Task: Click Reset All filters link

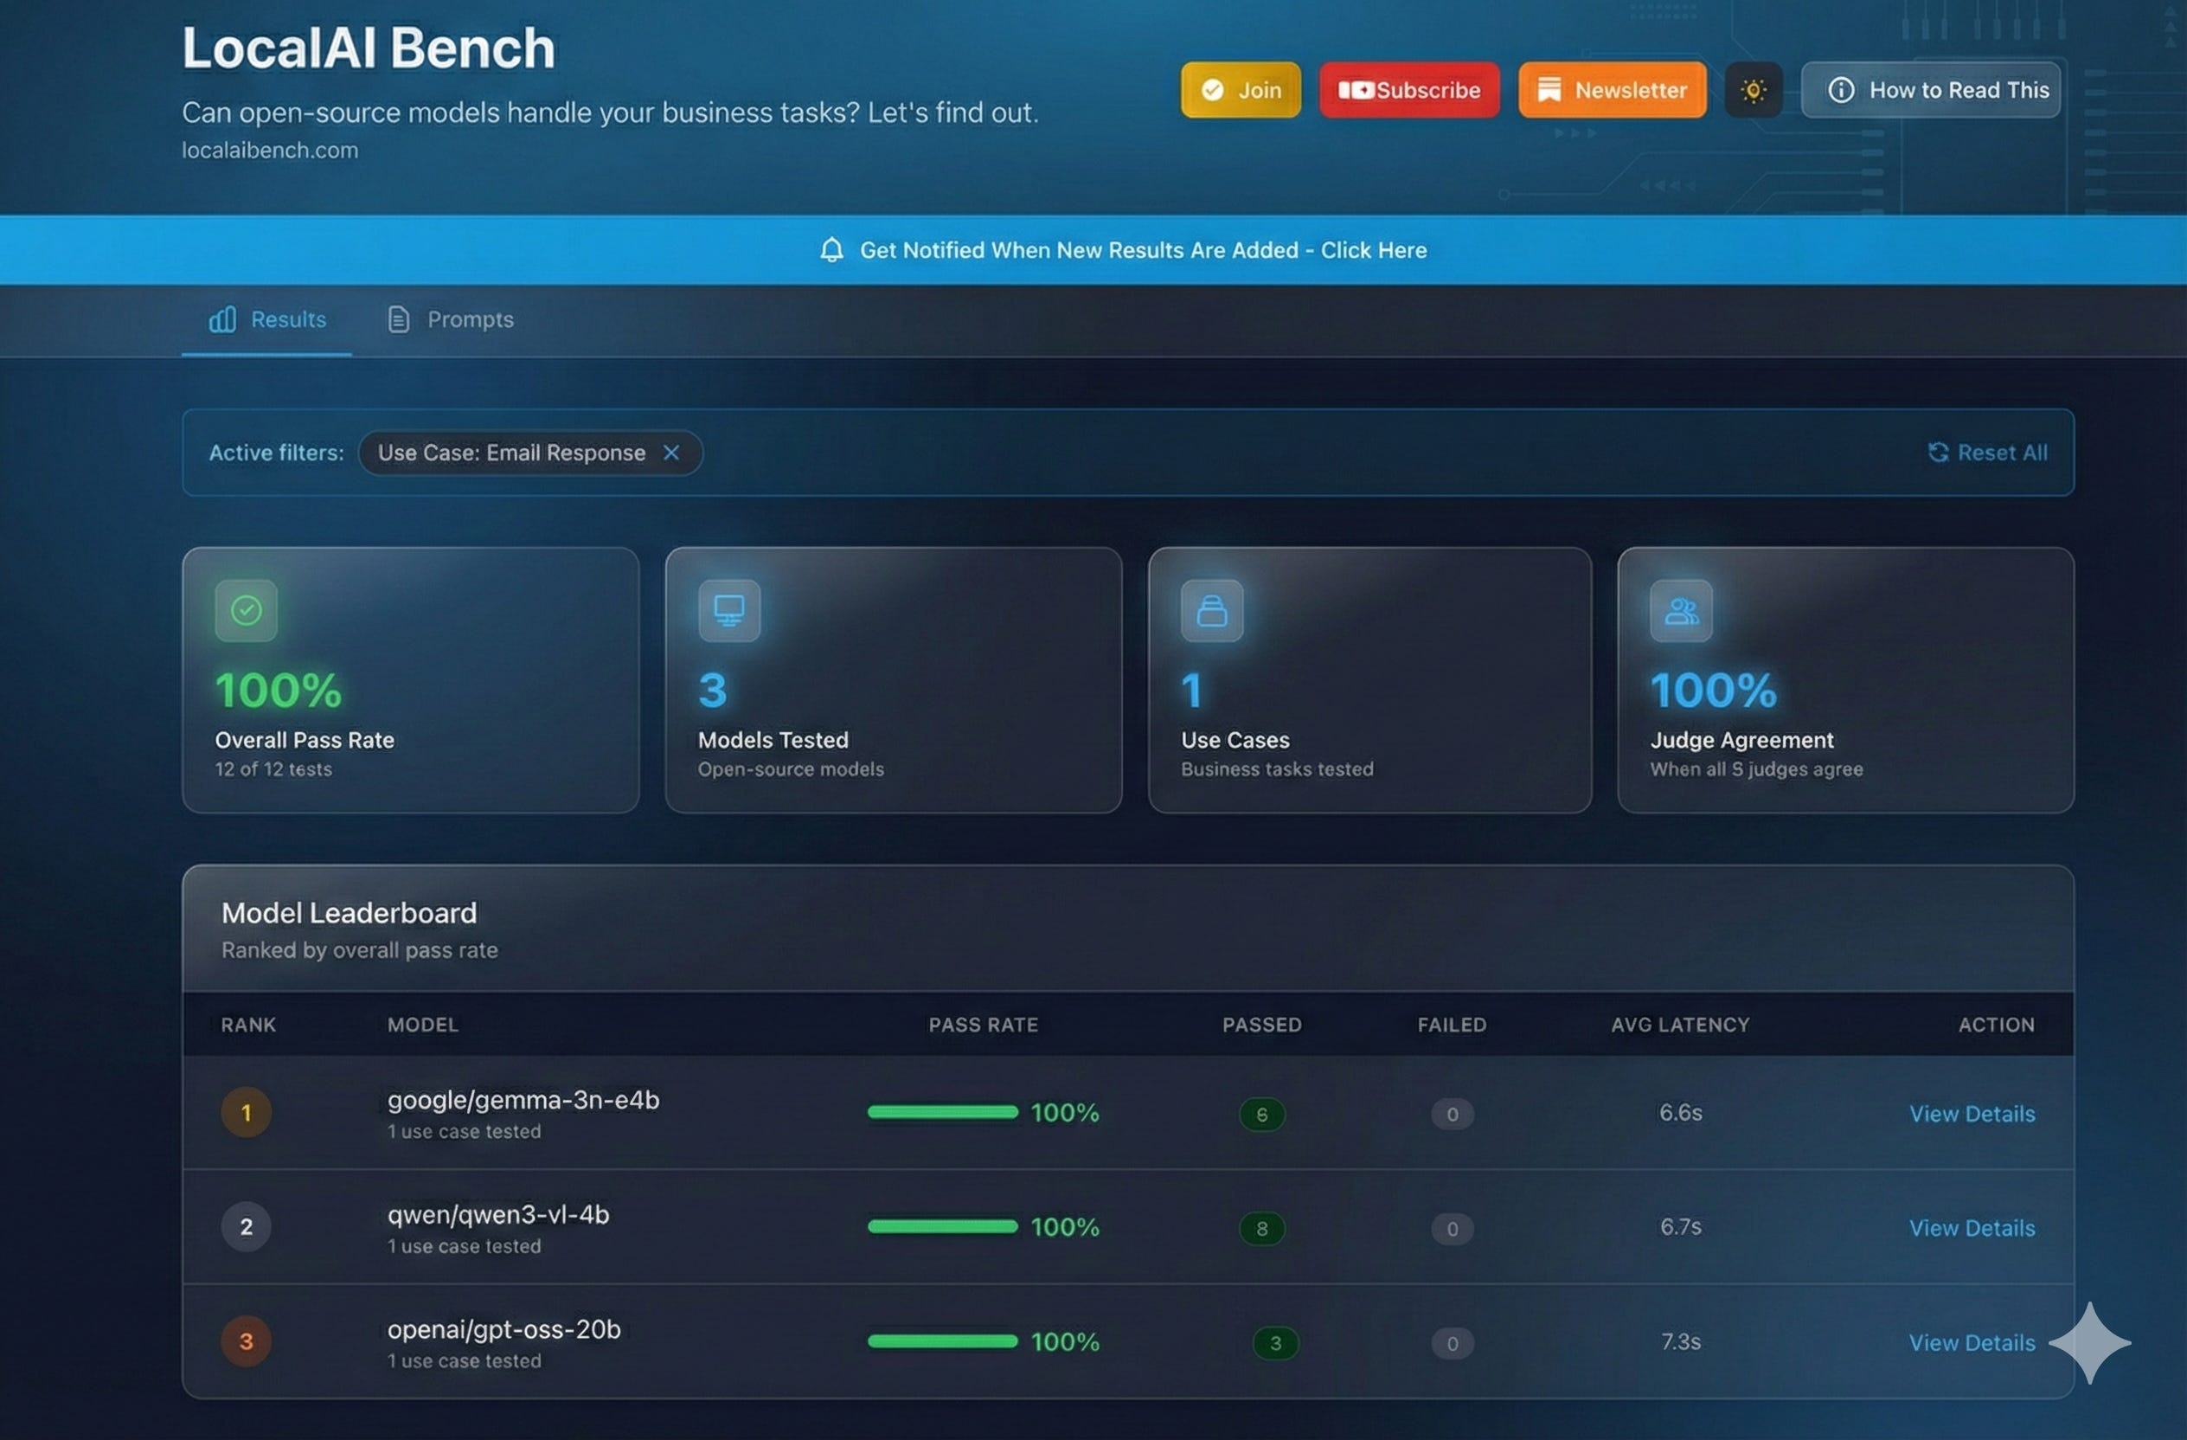Action: point(1988,452)
